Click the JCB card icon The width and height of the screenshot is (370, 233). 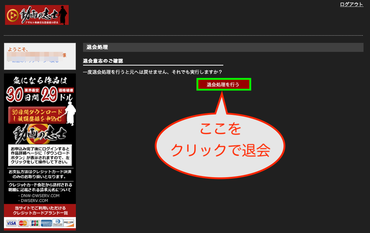(35, 223)
